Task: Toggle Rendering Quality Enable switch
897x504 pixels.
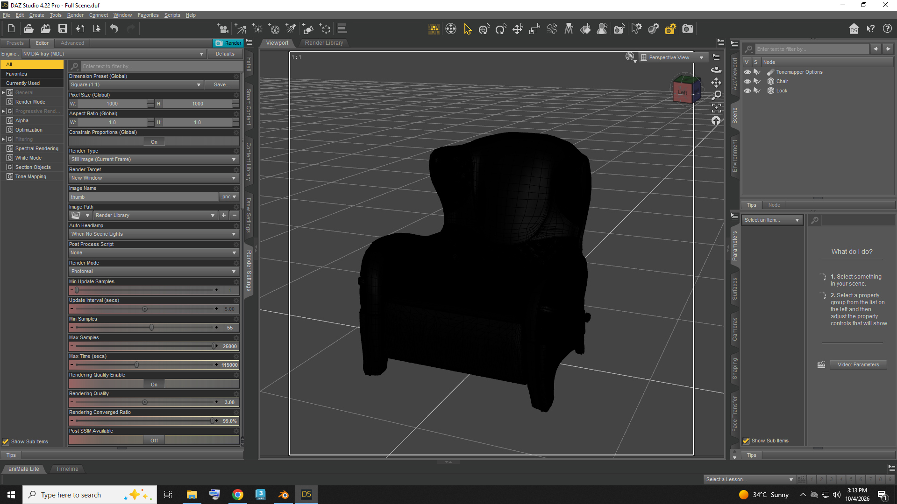Action: pyautogui.click(x=154, y=385)
